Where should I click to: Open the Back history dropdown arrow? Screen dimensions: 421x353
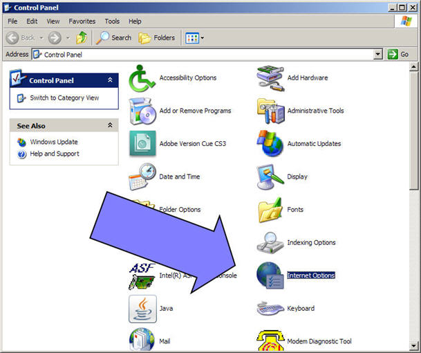click(x=41, y=38)
